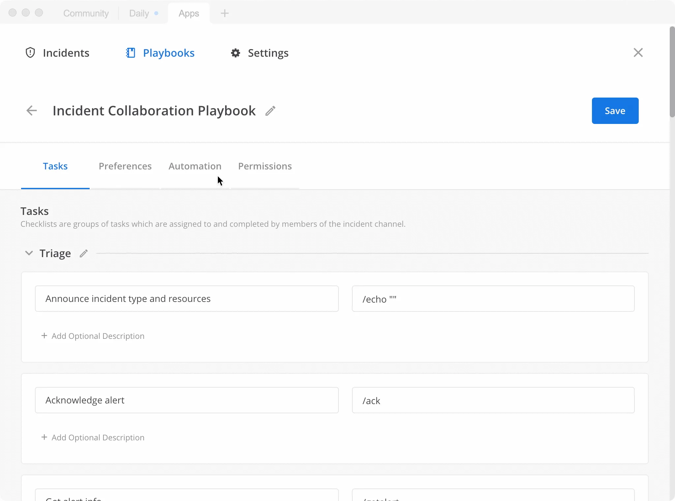Open the Automation tab
This screenshot has height=501, width=675.
(195, 166)
